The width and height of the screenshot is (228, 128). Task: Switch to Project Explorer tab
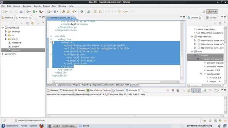point(8,17)
